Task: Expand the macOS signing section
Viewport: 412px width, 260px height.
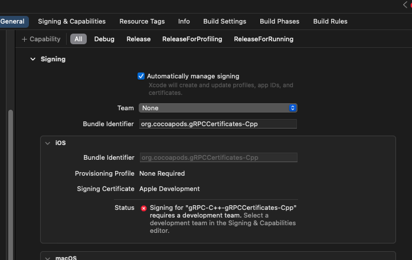Action: (48, 258)
